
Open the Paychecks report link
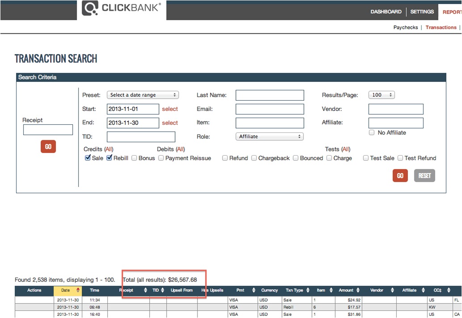tap(406, 27)
